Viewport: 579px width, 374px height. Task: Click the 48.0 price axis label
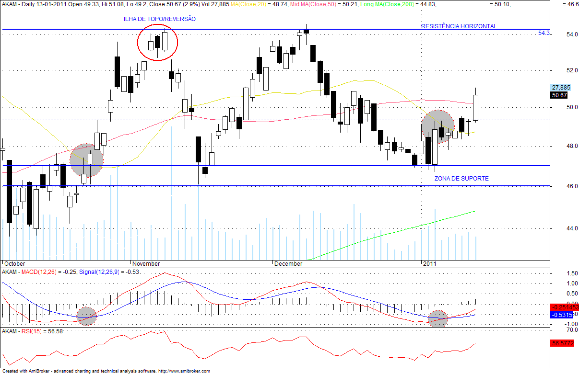point(572,146)
